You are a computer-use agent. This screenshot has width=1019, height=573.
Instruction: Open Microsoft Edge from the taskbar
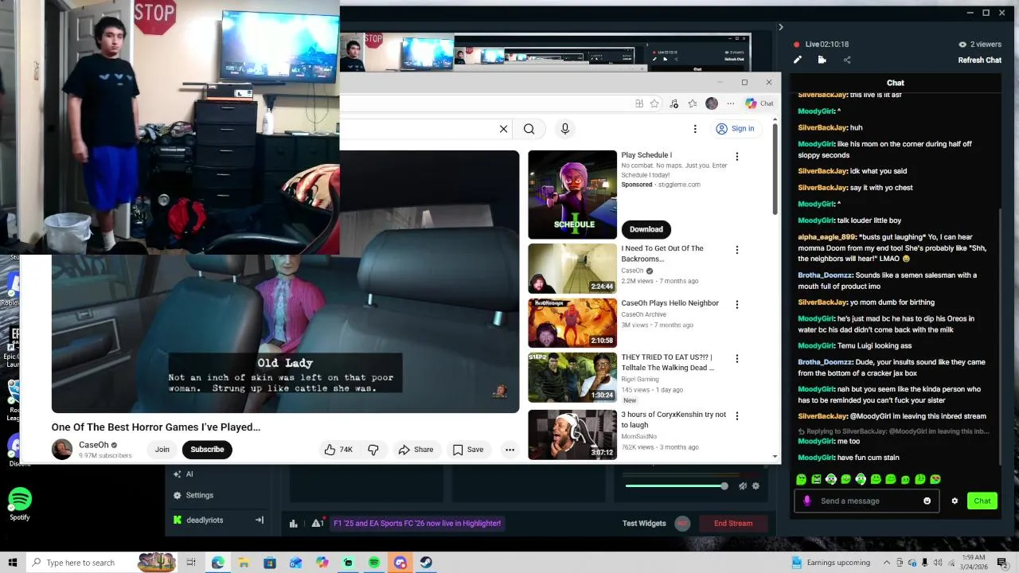pos(217,563)
